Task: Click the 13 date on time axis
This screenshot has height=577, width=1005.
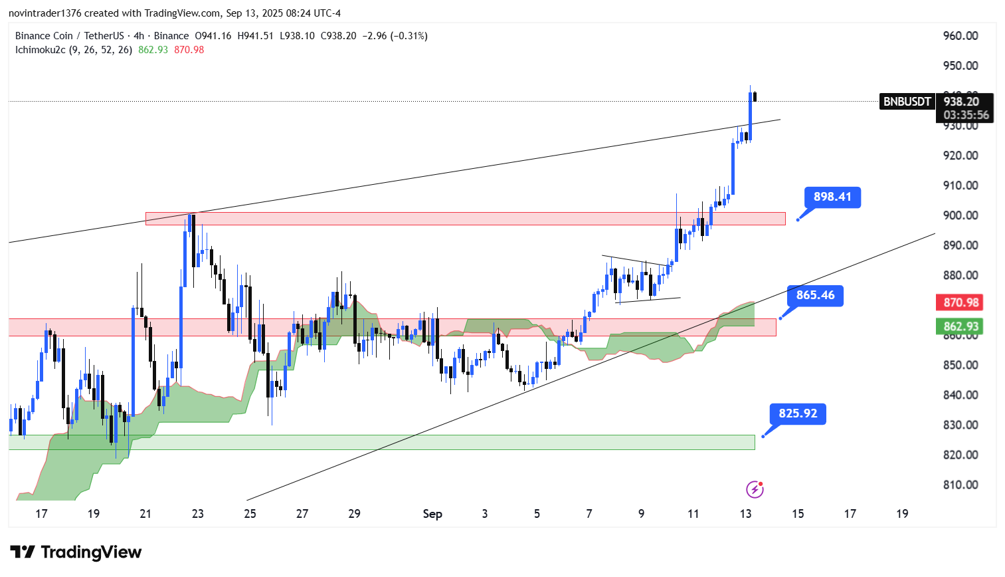Action: click(745, 514)
